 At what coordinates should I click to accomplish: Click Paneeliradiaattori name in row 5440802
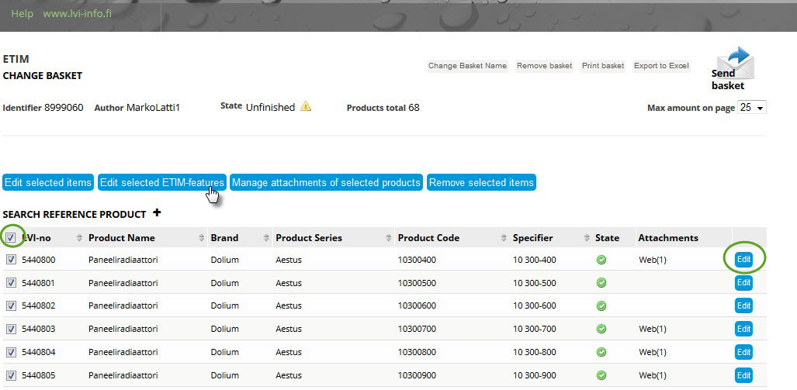coord(123,305)
